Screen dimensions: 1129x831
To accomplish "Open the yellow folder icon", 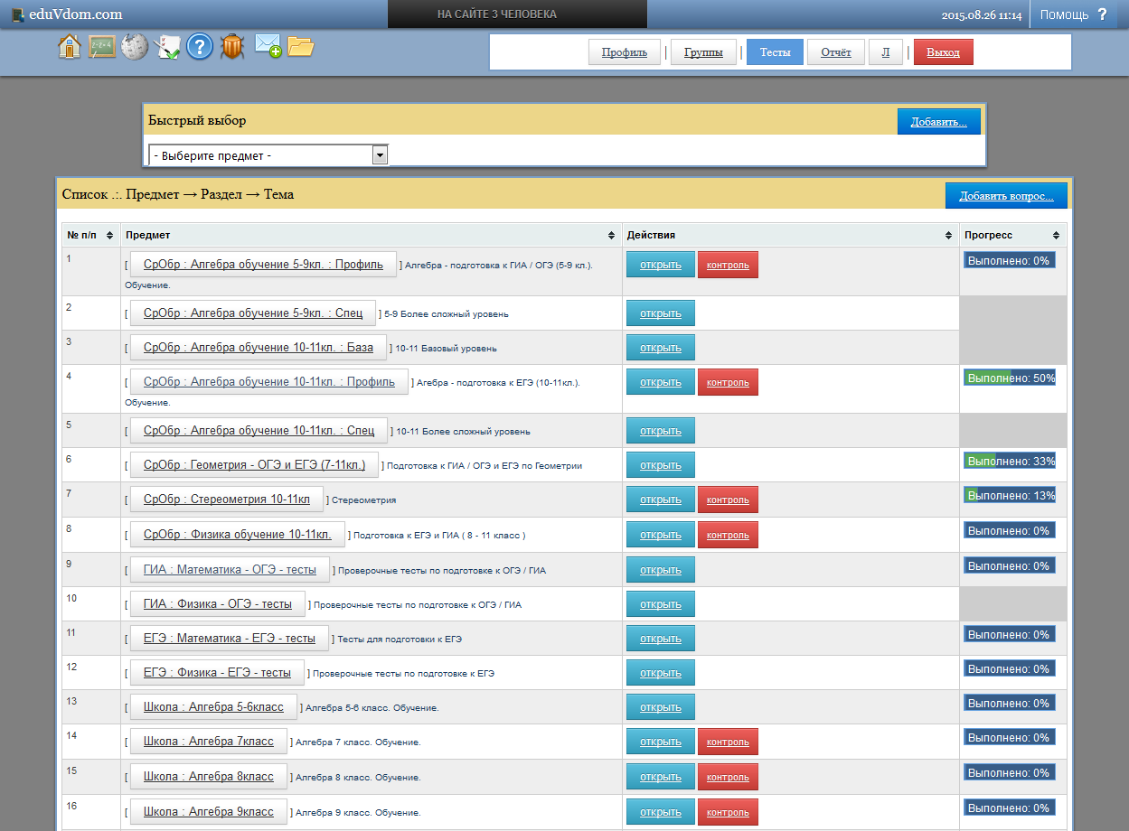I will (x=300, y=47).
